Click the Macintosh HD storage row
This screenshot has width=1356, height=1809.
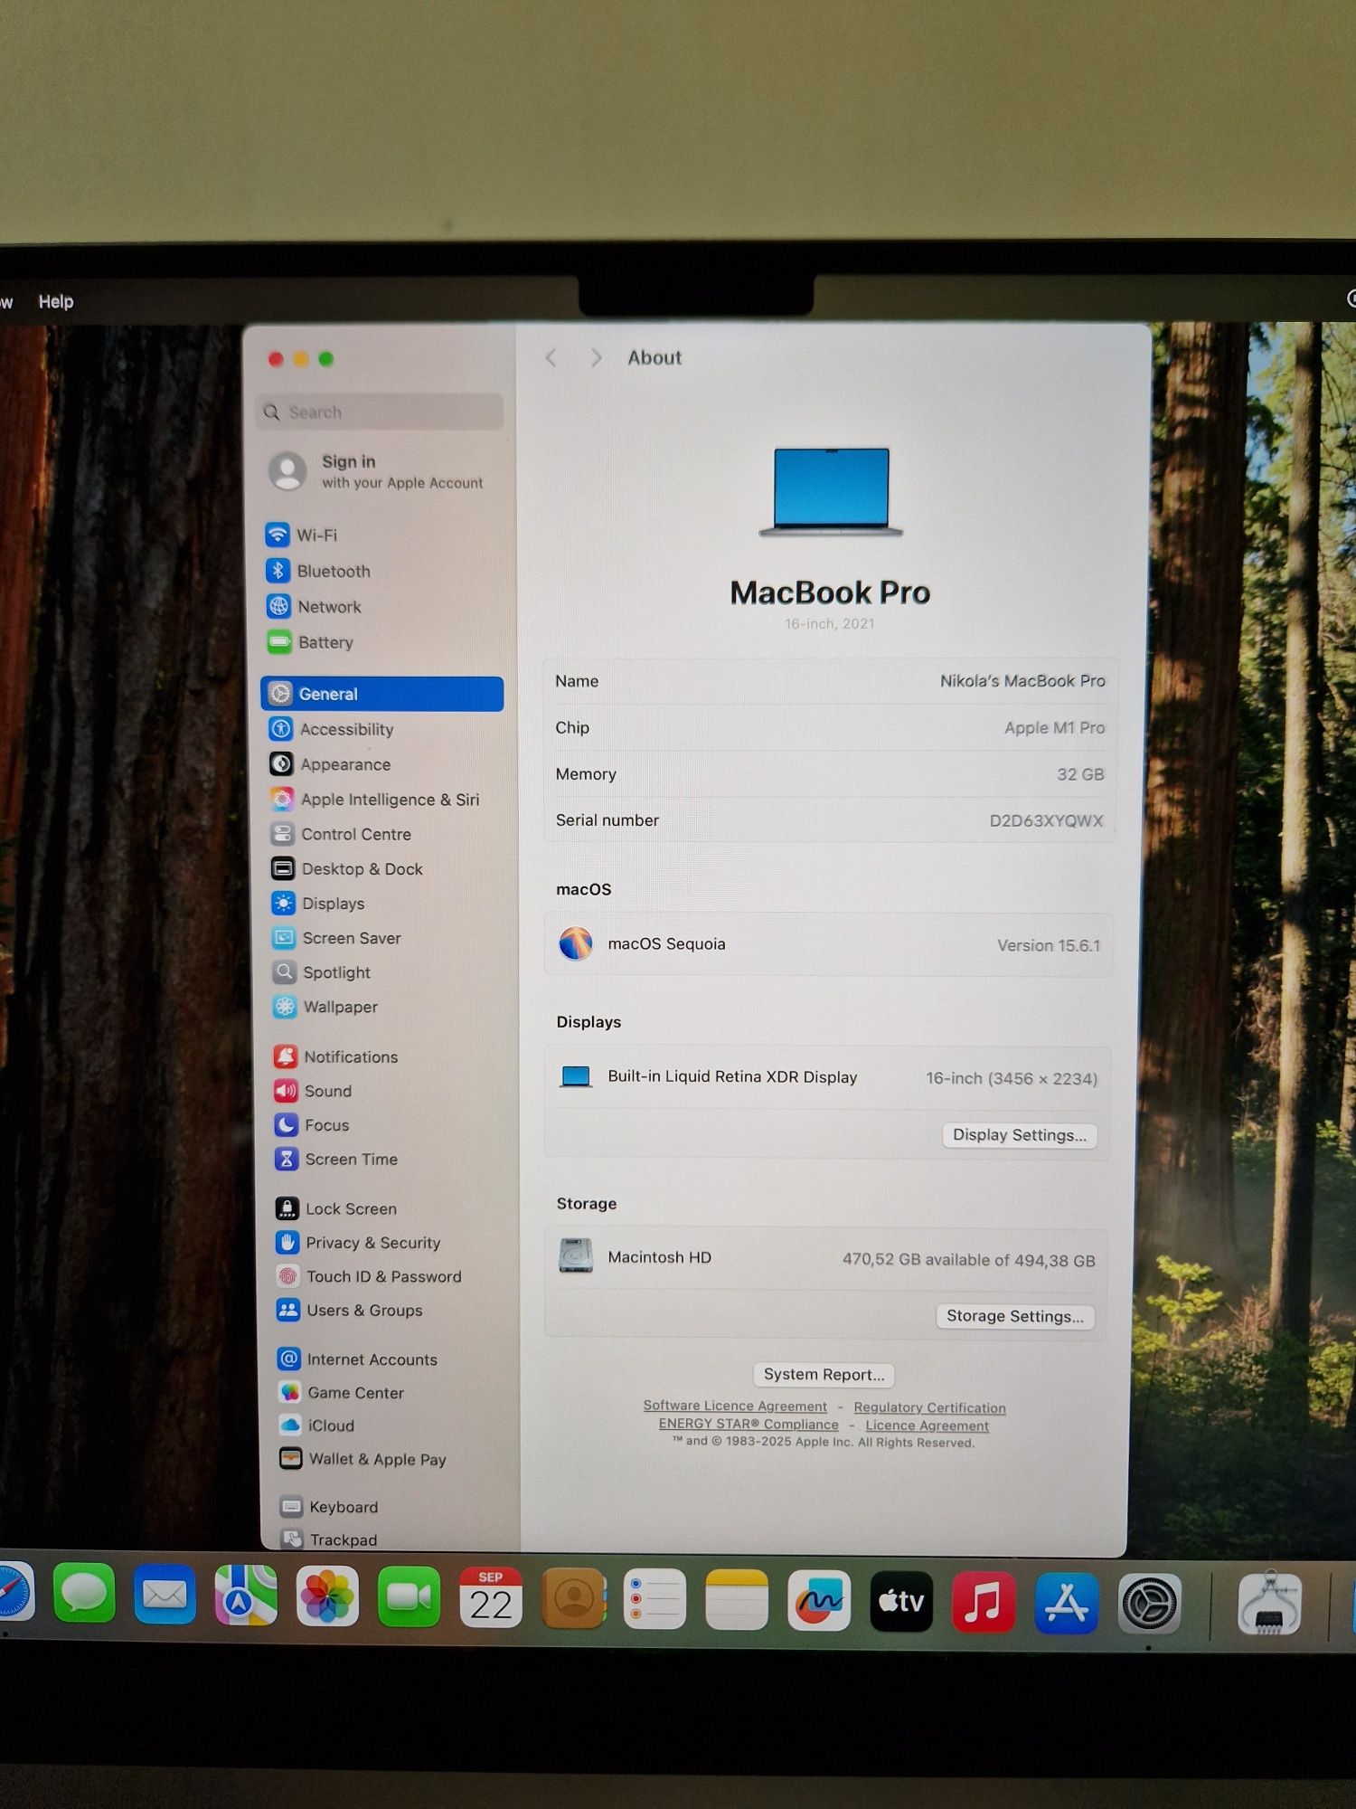(826, 1258)
